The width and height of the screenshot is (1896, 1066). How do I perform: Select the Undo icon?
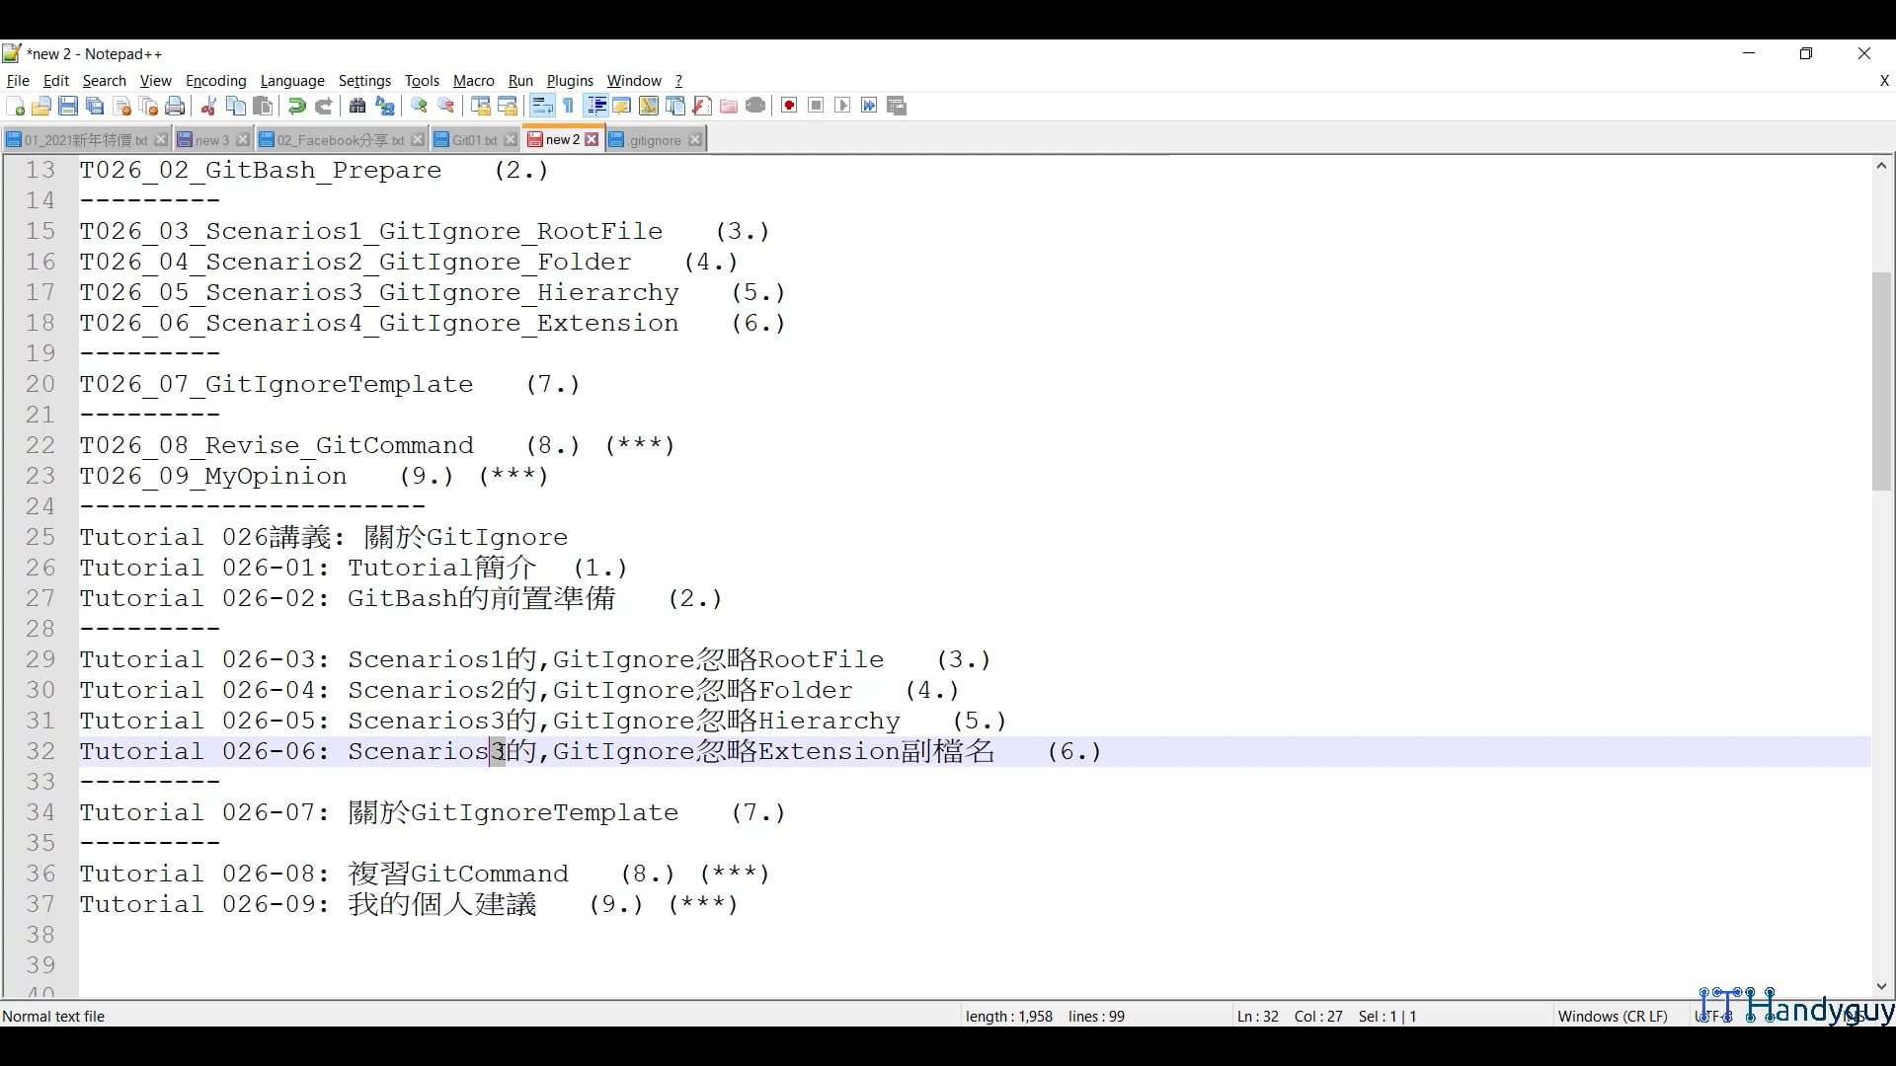pos(296,106)
